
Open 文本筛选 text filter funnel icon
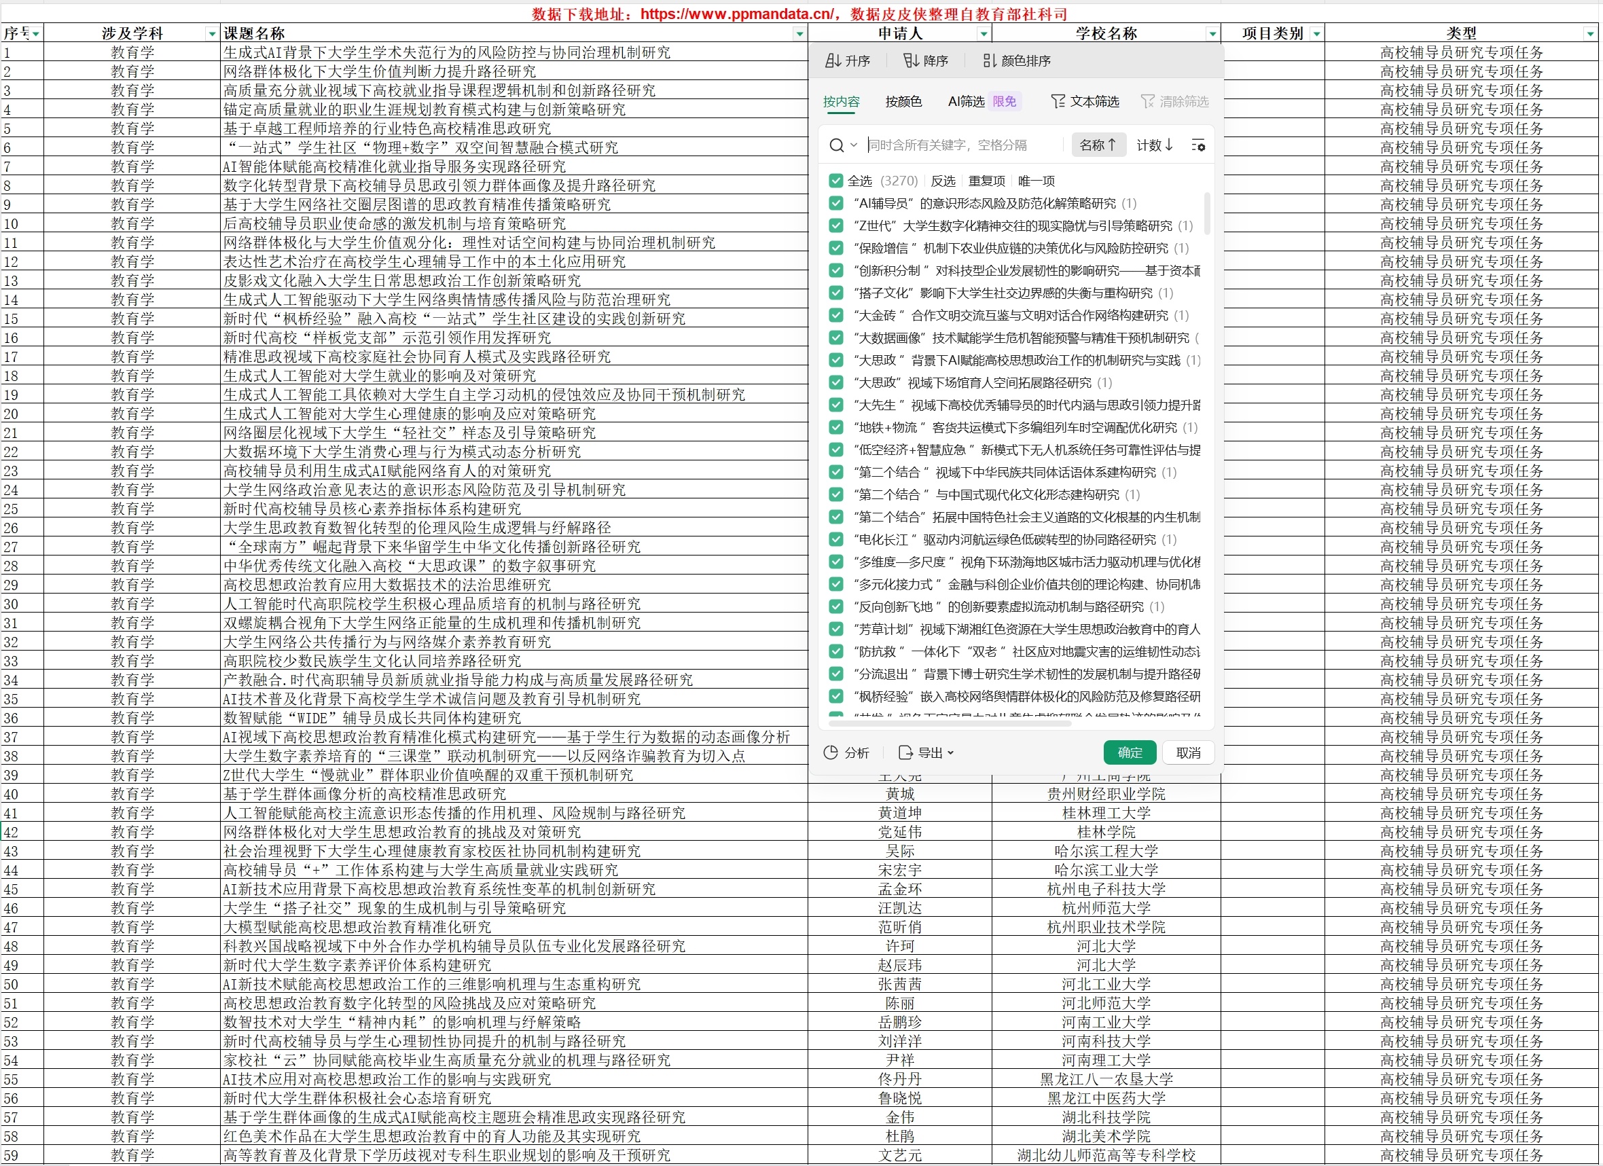tap(1058, 102)
